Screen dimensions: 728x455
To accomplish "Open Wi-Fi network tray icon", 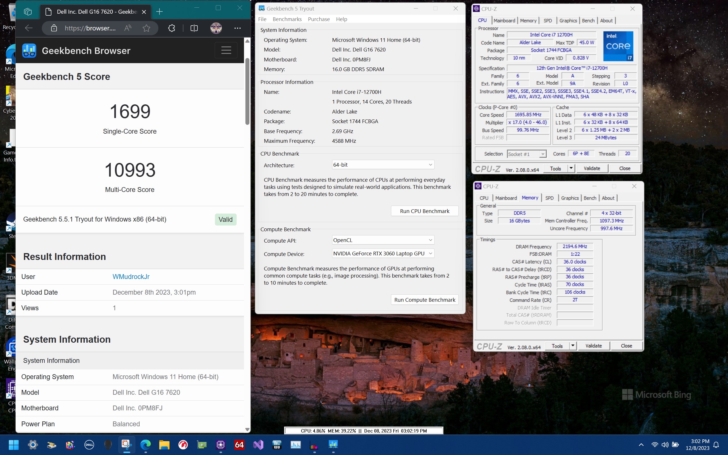I will click(655, 444).
